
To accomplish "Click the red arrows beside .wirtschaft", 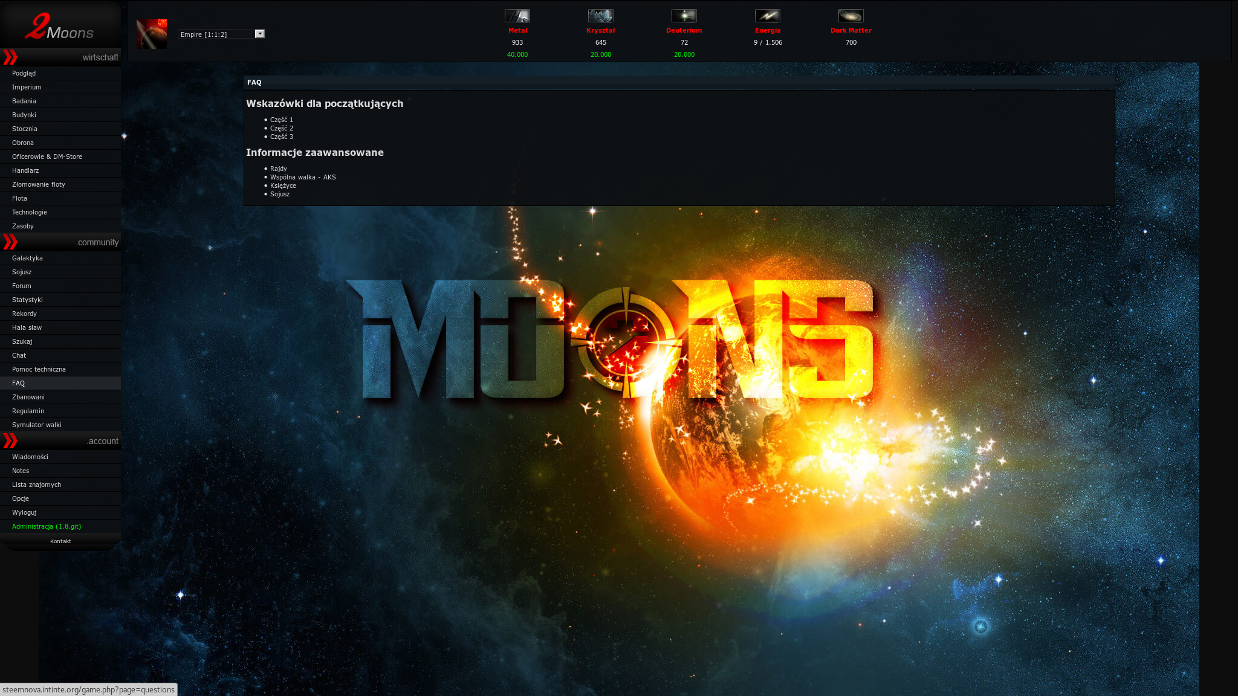I will pos(10,57).
